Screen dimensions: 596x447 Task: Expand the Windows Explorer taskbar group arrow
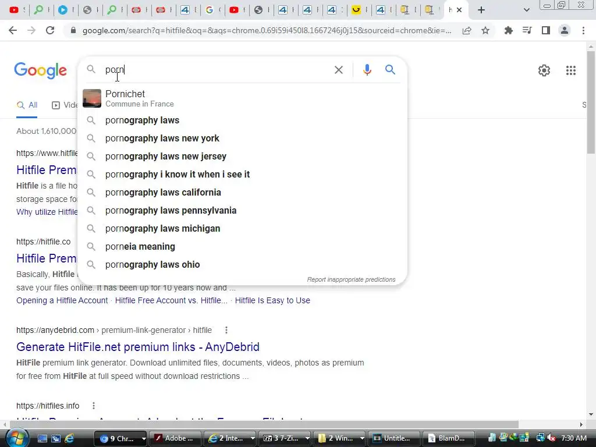click(362, 438)
